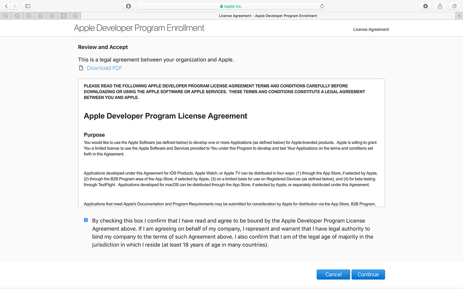
Task: Click the round icon left of the address bar
Action: point(128,6)
